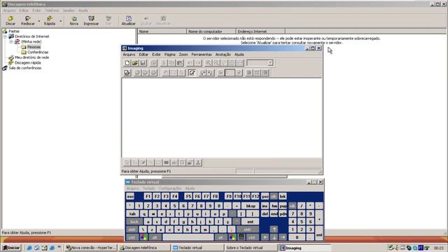The width and height of the screenshot is (448, 252).
Task: Toggle the slk key on virtual keyboard
Action: point(274,196)
